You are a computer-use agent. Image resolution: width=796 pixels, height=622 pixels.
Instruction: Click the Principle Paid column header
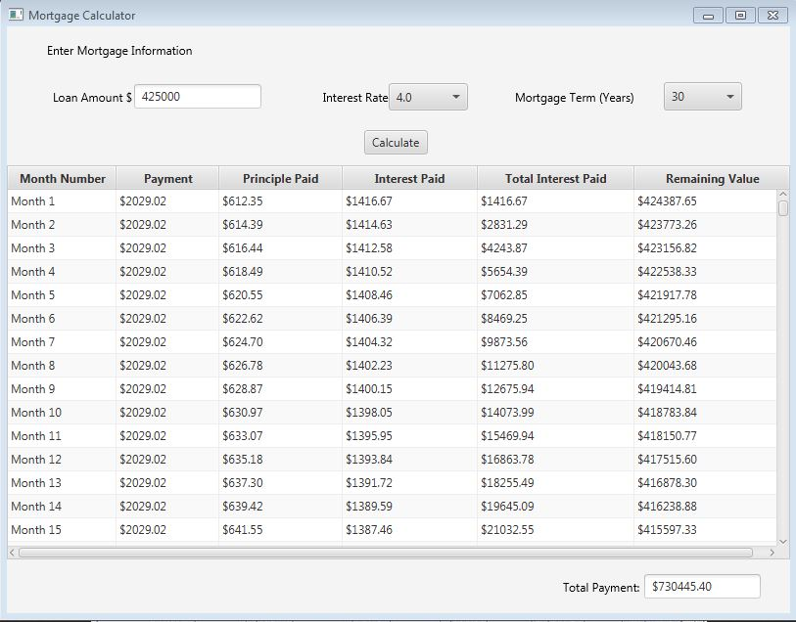pyautogui.click(x=278, y=178)
